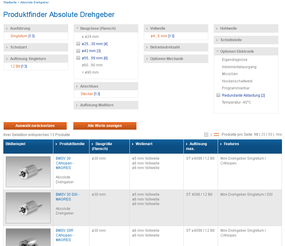Sort by Wellenart column
The width and height of the screenshot is (285, 246).
(144, 144)
